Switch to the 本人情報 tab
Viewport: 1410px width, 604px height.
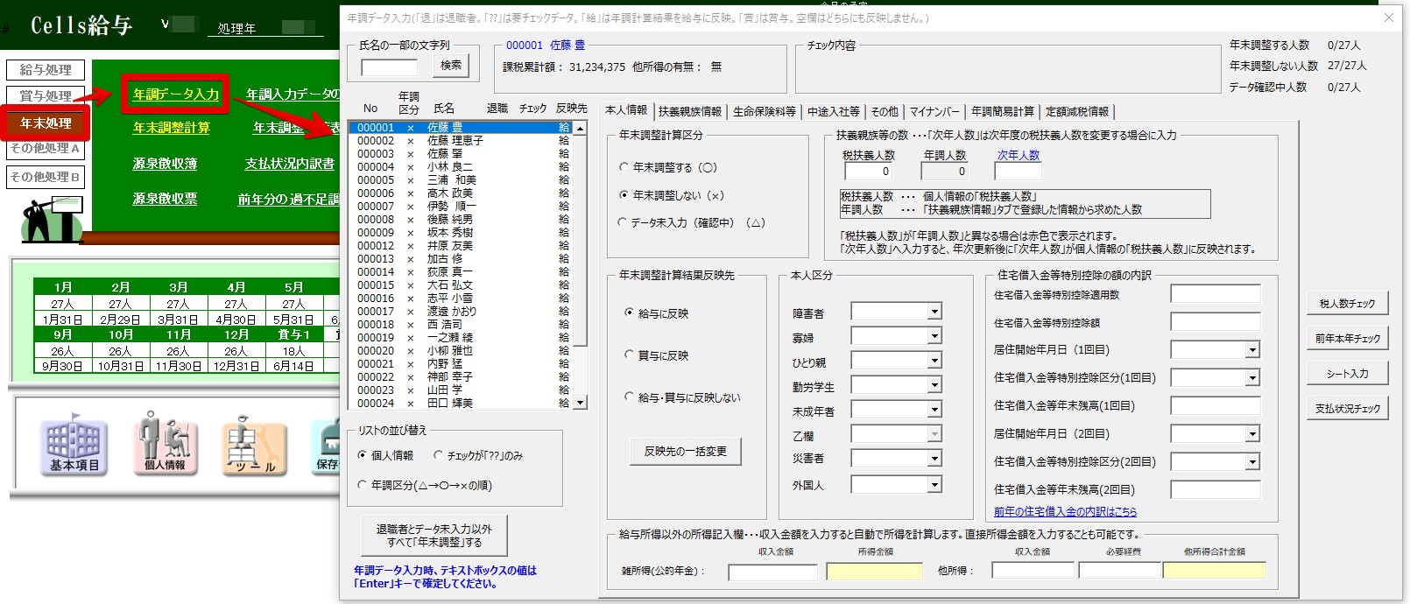626,110
